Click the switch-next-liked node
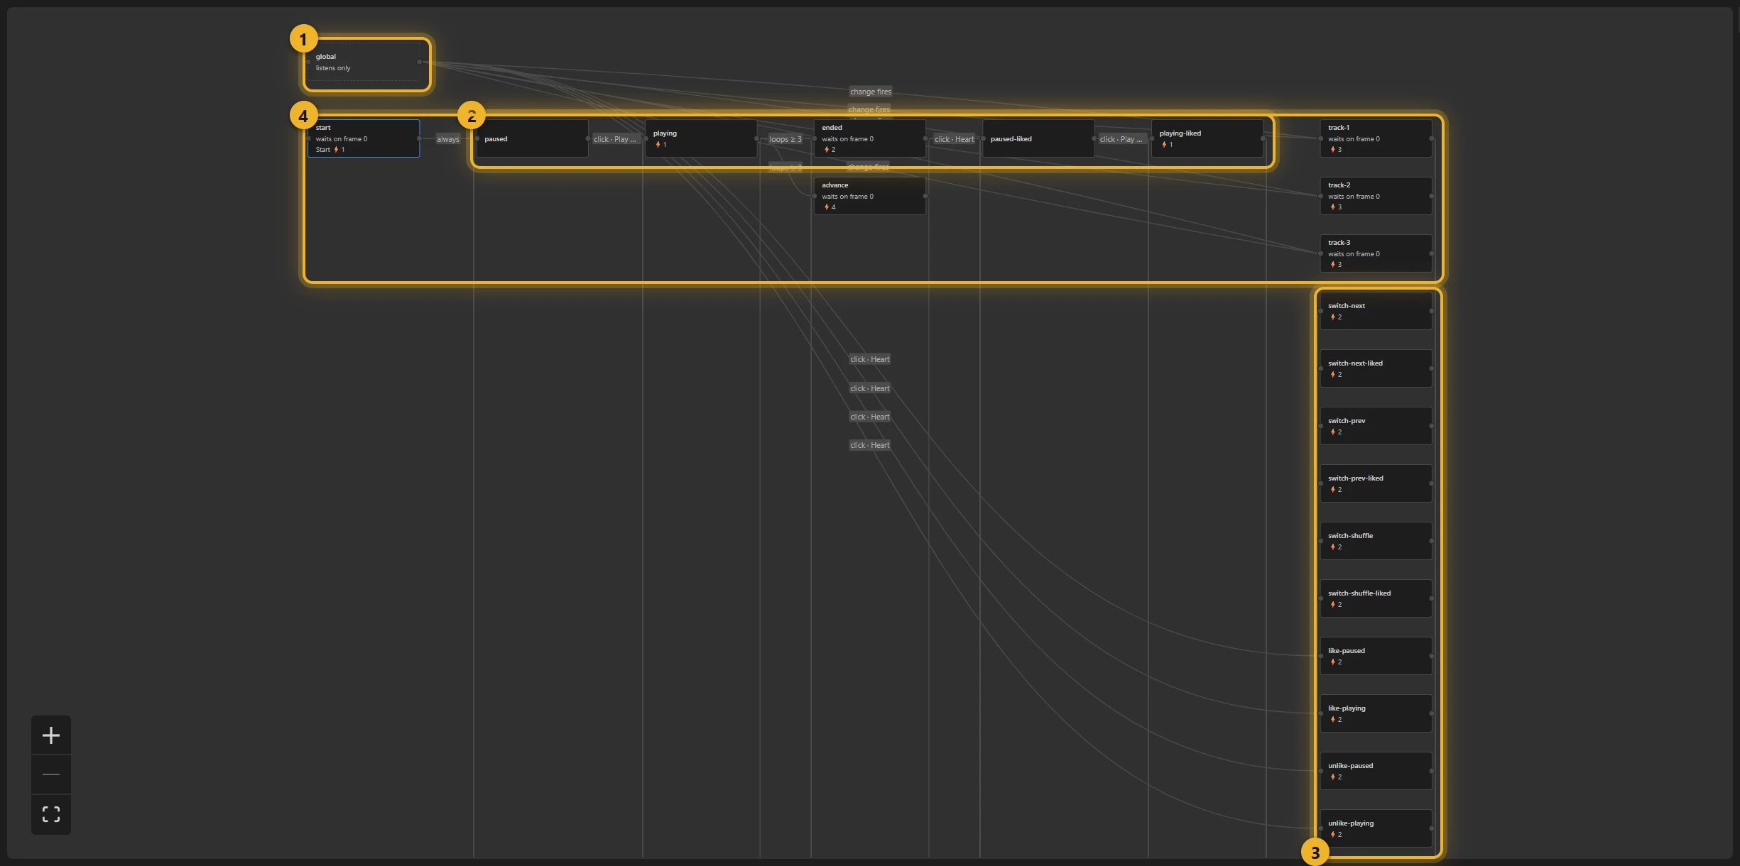The width and height of the screenshot is (1740, 866). pos(1376,368)
